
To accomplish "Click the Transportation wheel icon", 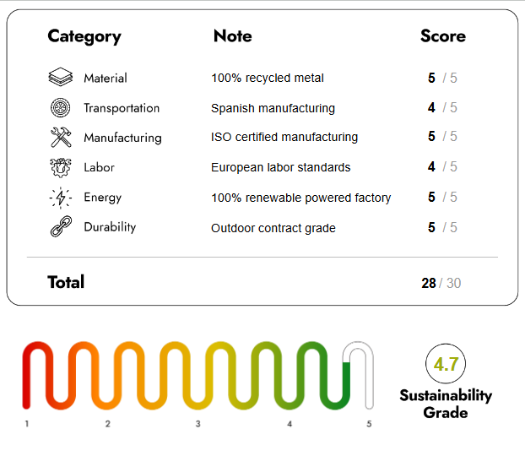I will pyautogui.click(x=61, y=108).
